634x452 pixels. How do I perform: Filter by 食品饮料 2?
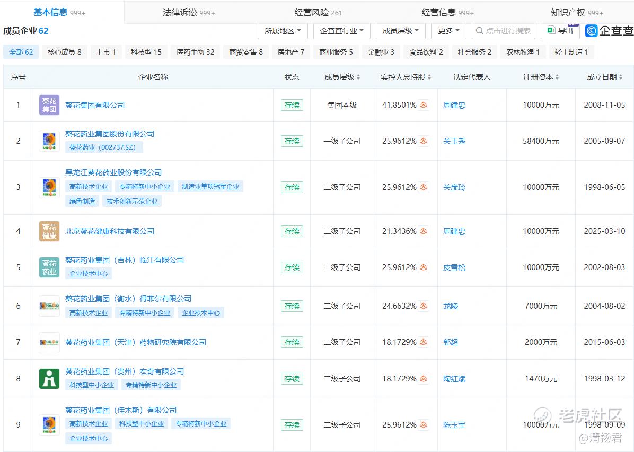[426, 52]
